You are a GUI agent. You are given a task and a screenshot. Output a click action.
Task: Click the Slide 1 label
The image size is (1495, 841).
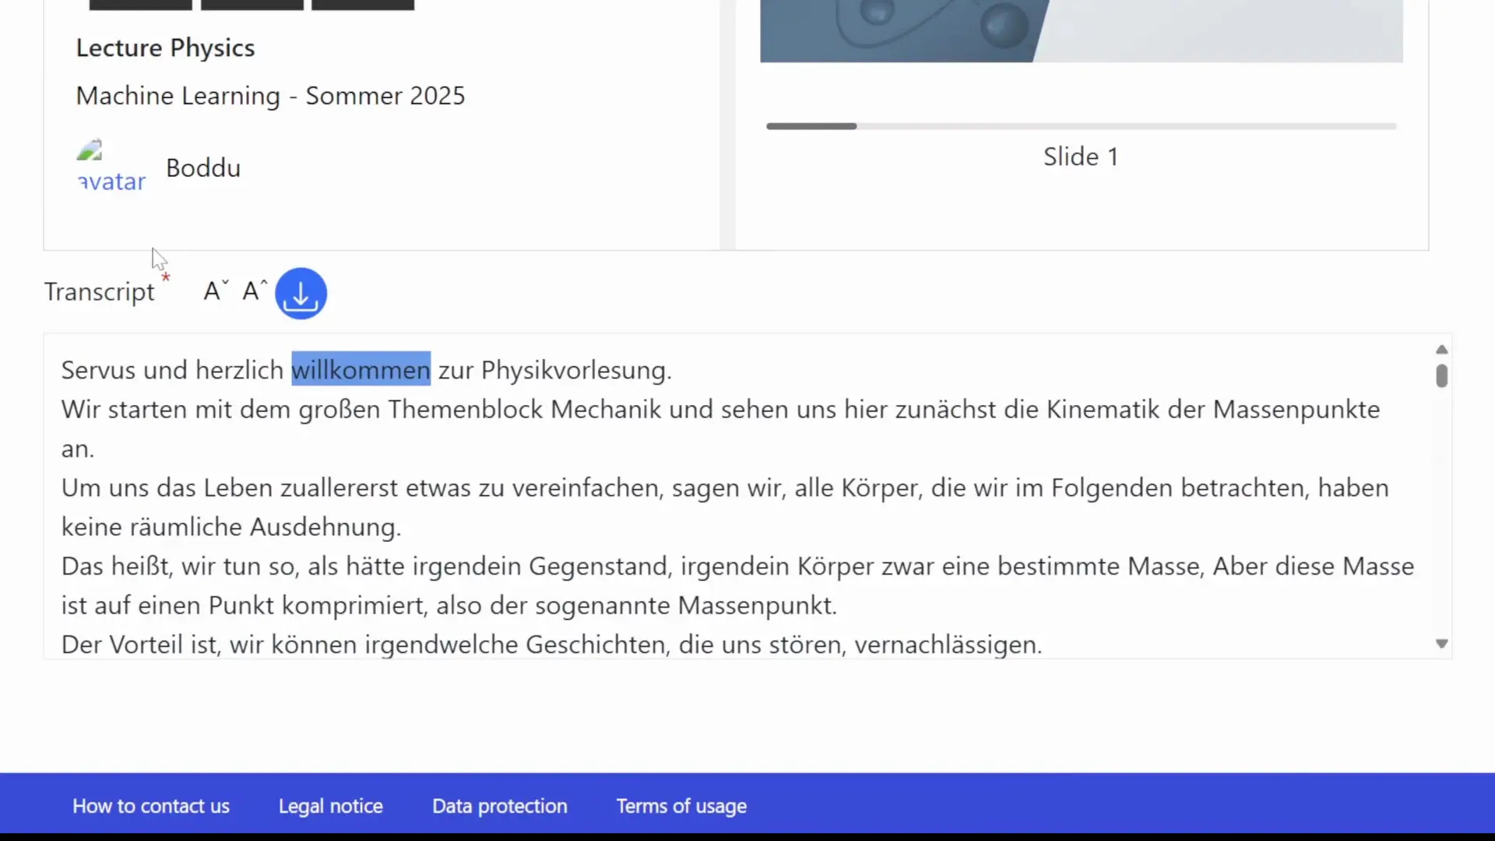pos(1081,157)
